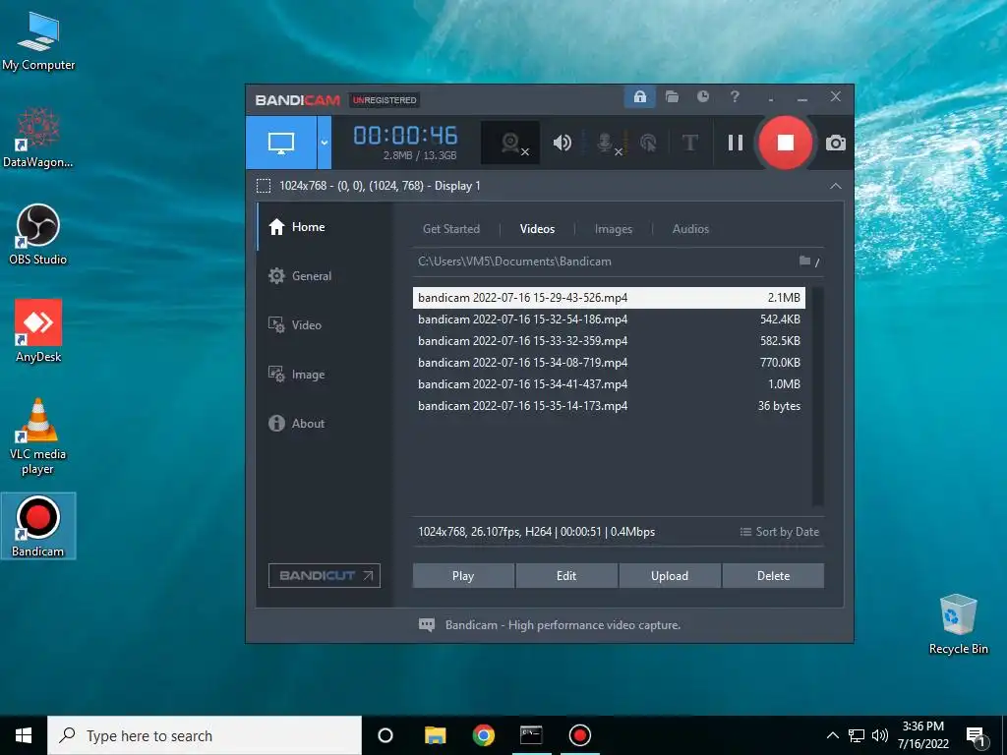1007x755 pixels.
Task: Select bandicam 2022-07-16 15-34-08-719.mp4
Action: (x=609, y=363)
